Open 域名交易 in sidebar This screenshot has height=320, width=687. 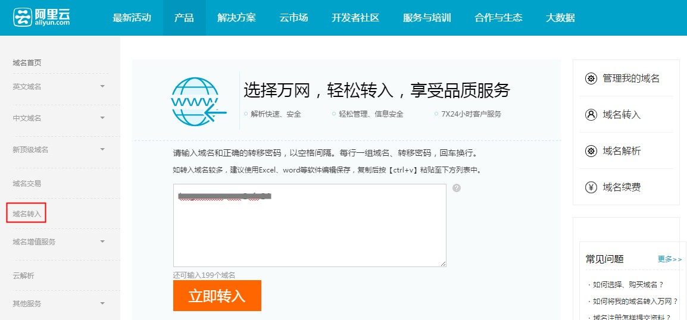click(27, 183)
